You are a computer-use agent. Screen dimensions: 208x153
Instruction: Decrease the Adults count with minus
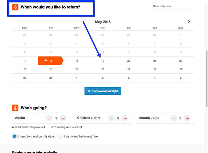49,118
